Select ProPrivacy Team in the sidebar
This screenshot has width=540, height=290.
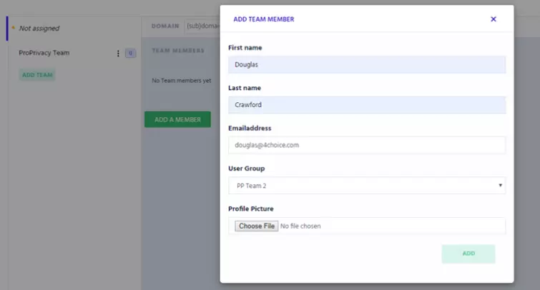44,54
